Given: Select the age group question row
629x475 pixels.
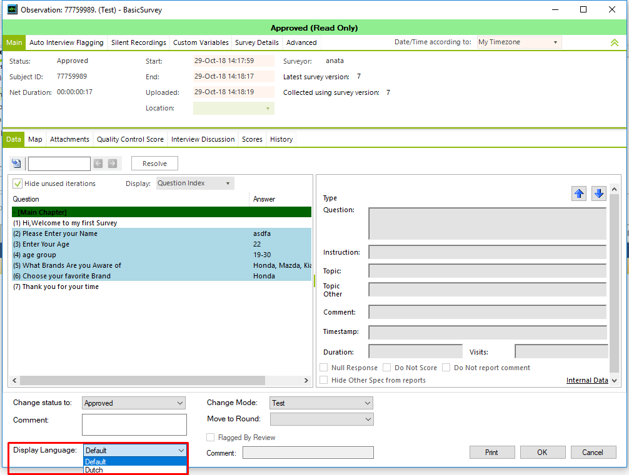Looking at the screenshot, I should click(162, 255).
